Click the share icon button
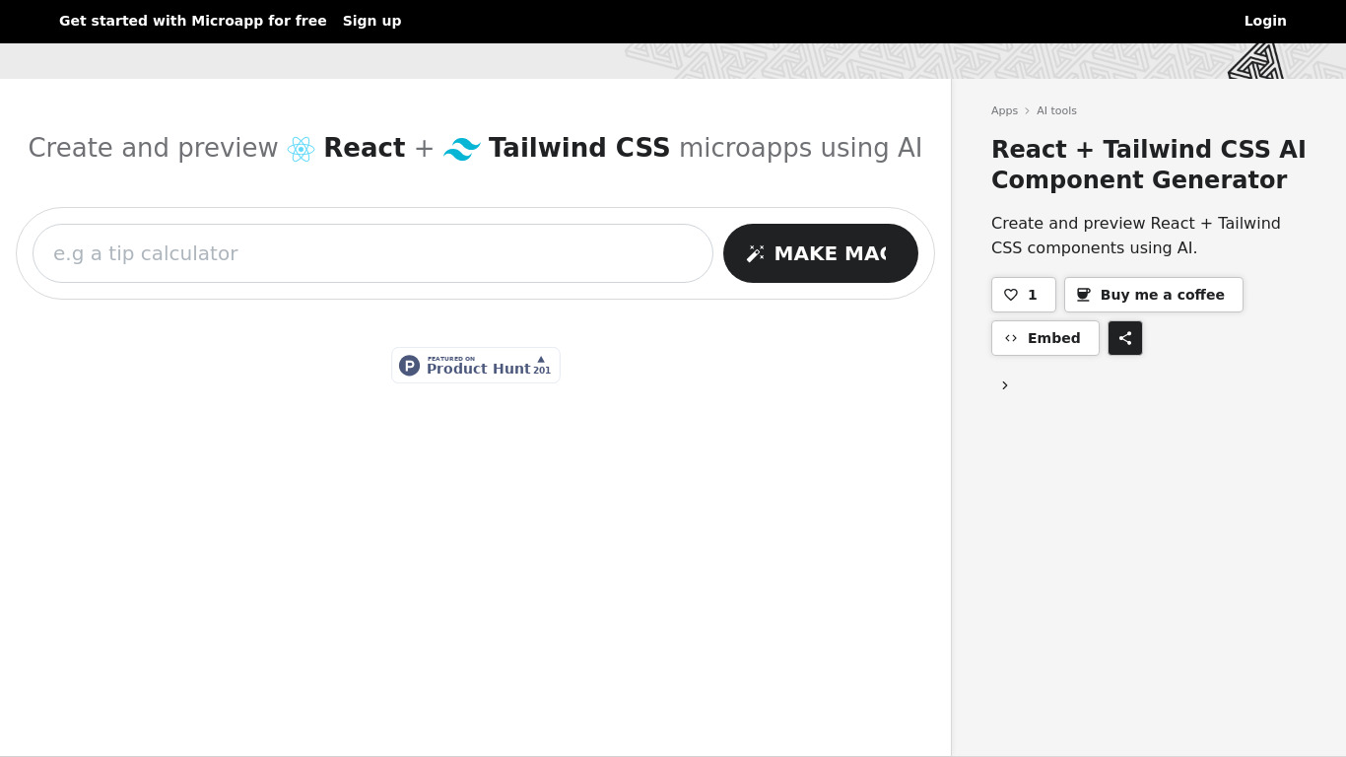The image size is (1346, 757). (x=1125, y=338)
